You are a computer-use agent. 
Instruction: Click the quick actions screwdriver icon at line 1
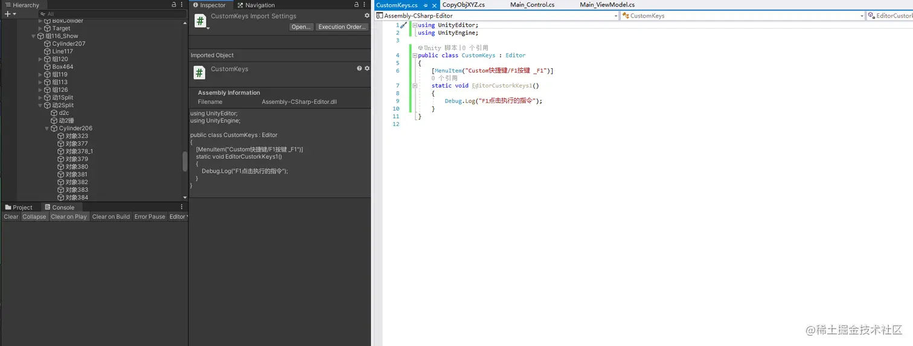click(403, 25)
